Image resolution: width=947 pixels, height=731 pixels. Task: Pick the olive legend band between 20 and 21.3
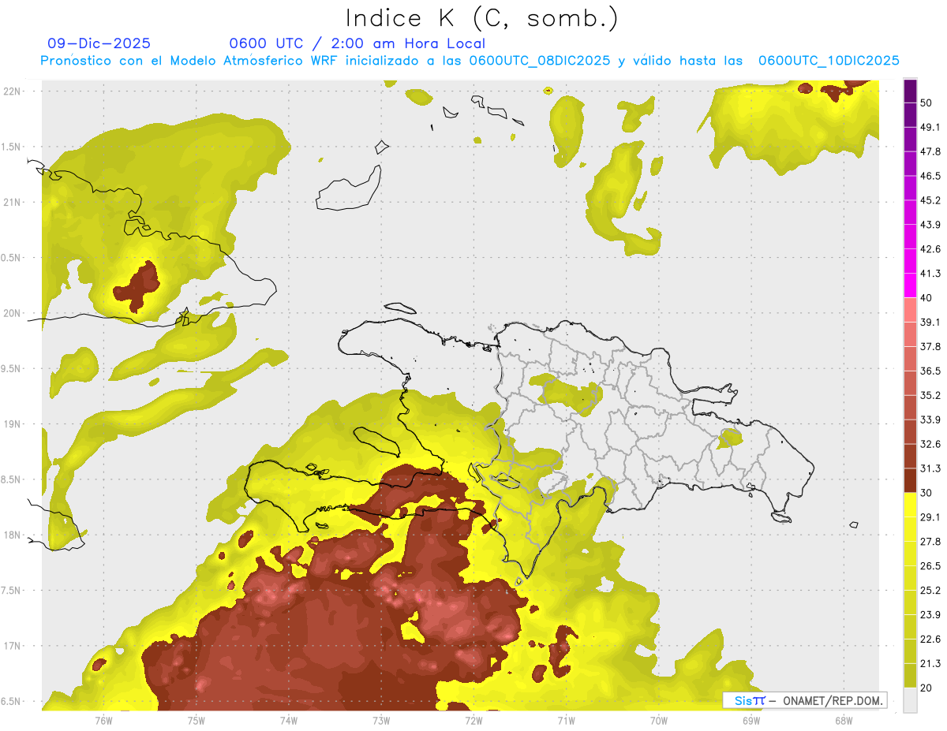(x=910, y=676)
